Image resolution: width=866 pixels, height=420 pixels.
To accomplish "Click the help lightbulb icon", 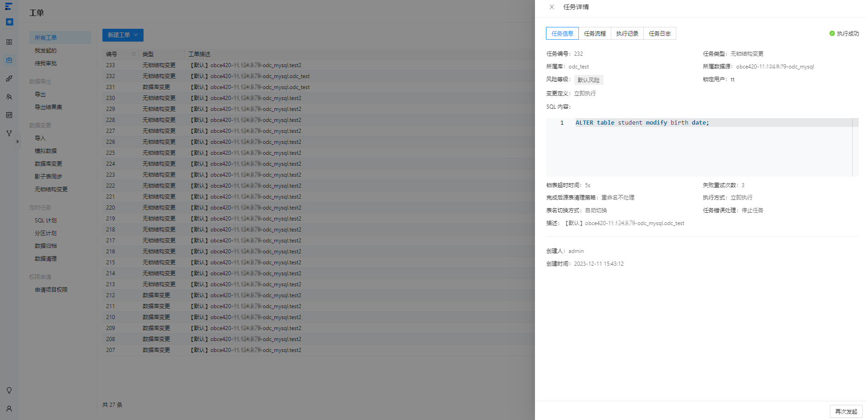I will 9,390.
